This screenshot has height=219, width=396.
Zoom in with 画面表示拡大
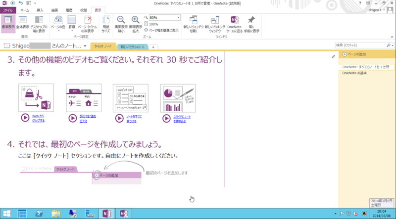pyautogui.click(x=136, y=24)
